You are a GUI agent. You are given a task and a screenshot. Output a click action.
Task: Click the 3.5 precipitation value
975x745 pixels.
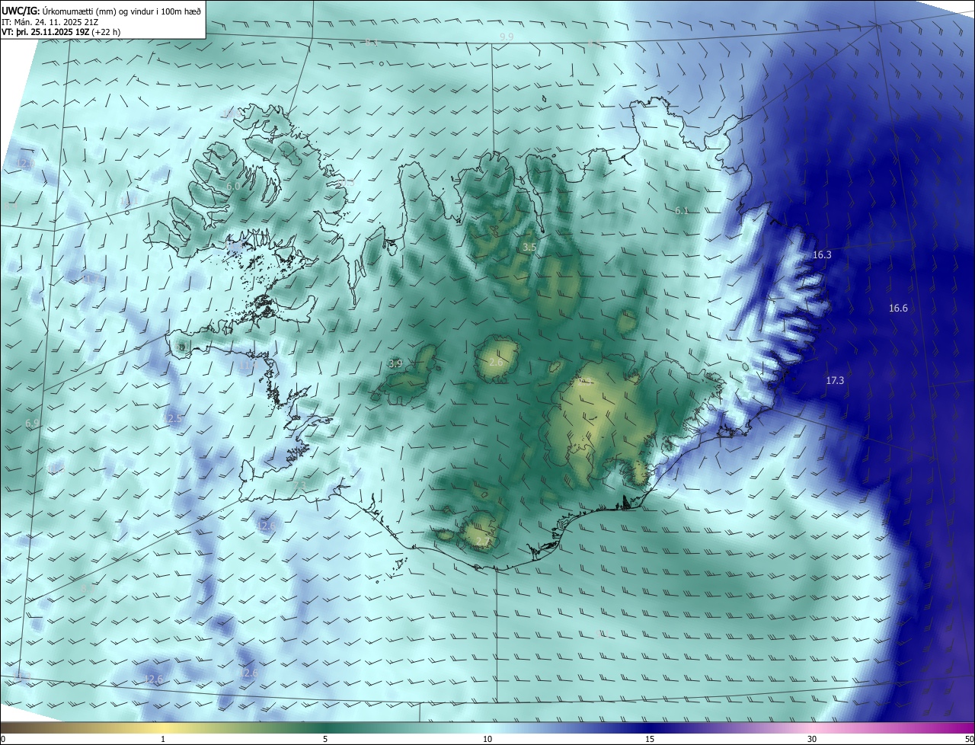point(529,248)
